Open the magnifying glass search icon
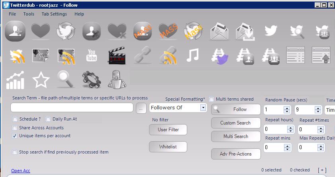 [x=66, y=80]
